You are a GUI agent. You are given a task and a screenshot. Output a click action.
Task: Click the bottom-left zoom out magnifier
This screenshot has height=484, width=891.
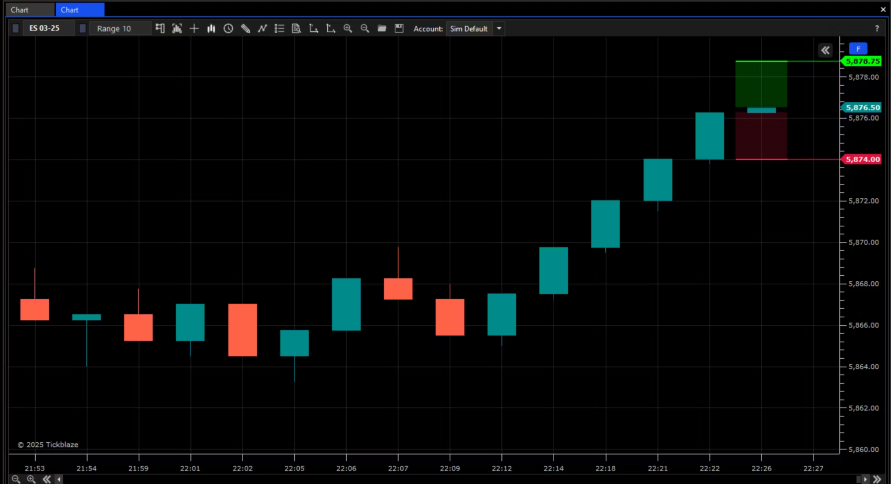tap(16, 479)
